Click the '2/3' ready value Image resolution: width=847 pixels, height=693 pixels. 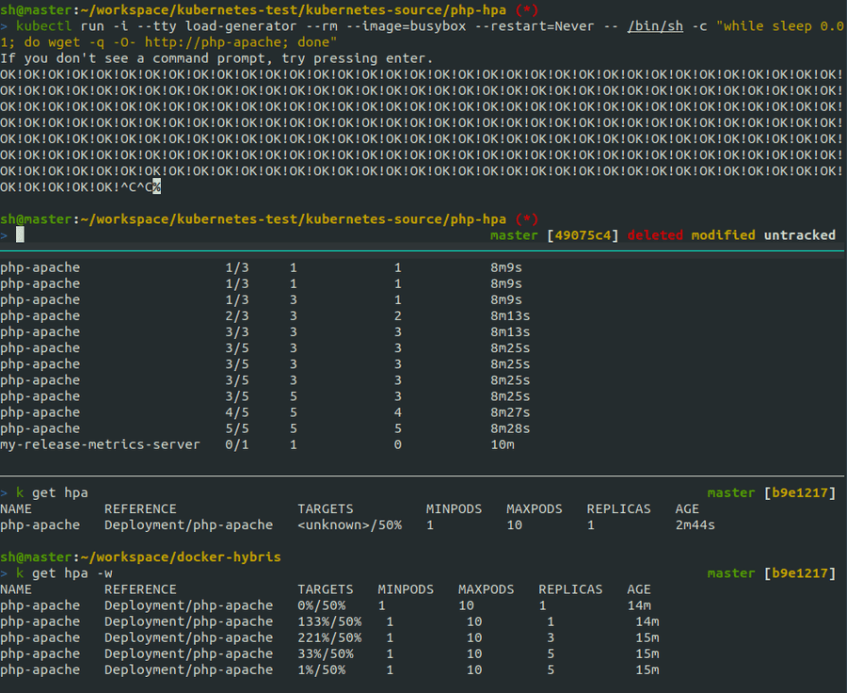(237, 316)
